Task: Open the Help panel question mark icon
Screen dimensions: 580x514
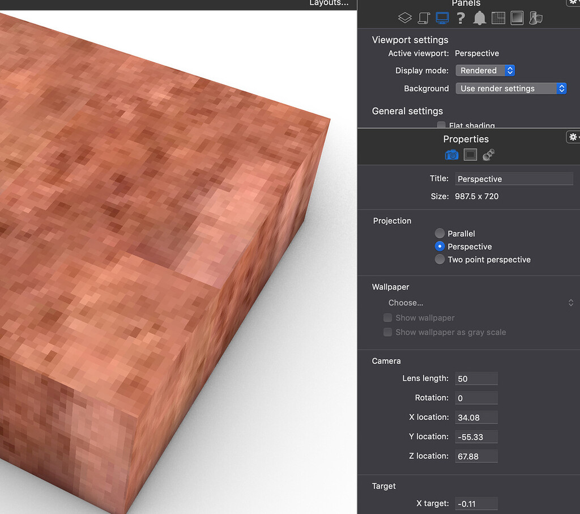Action: (x=460, y=18)
